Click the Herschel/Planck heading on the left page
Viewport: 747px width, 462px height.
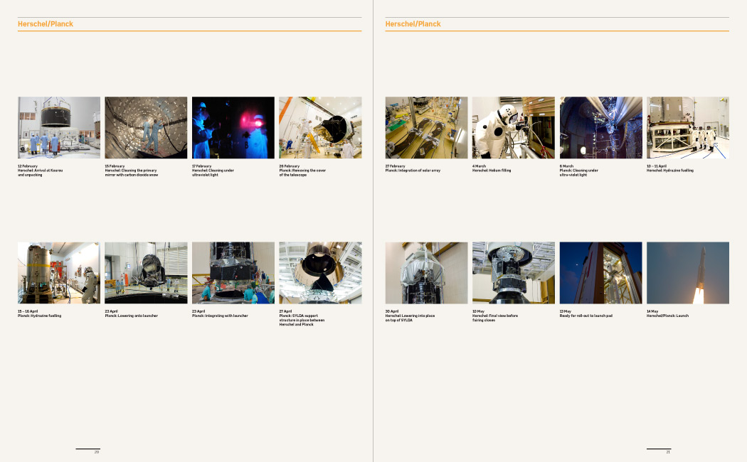tap(46, 24)
